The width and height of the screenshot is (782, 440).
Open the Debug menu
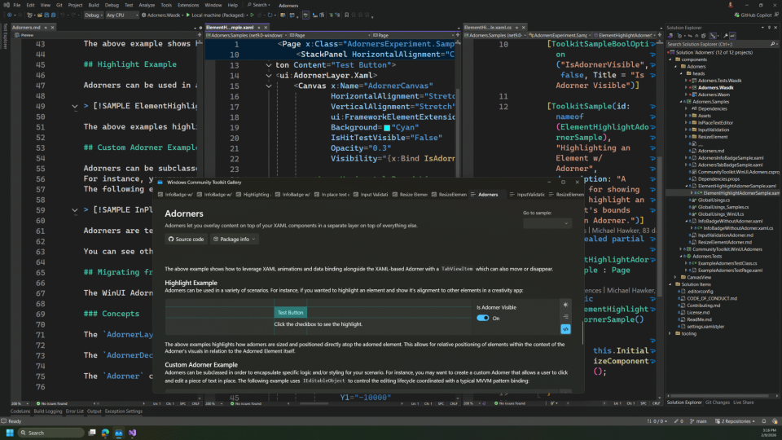pos(112,5)
